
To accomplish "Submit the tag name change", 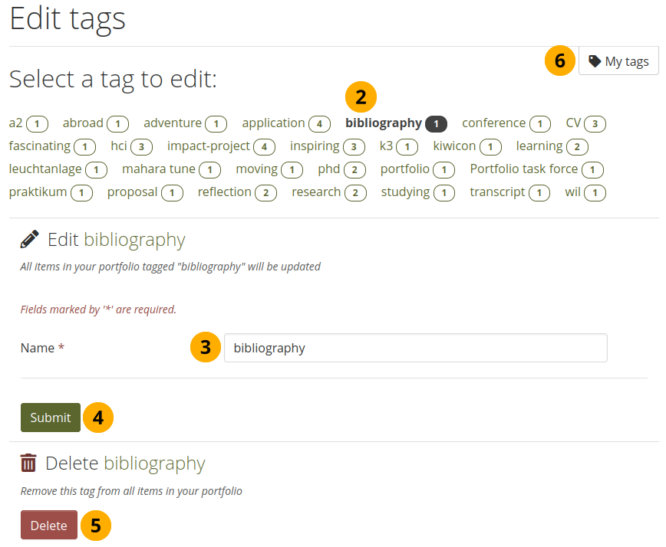I will coord(51,418).
